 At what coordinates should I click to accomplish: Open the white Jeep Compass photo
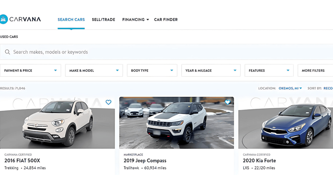pos(177,123)
